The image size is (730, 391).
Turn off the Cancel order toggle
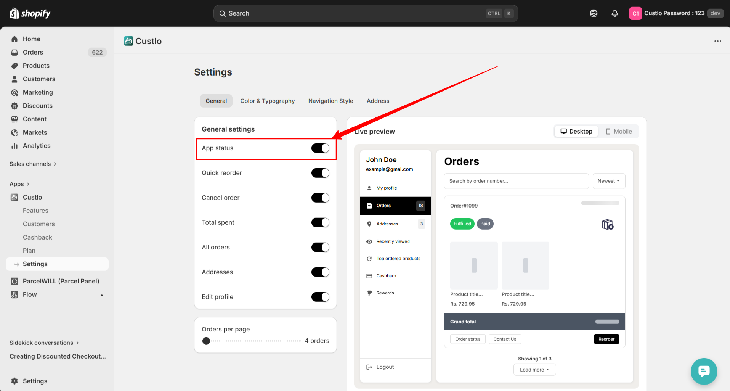coord(320,198)
